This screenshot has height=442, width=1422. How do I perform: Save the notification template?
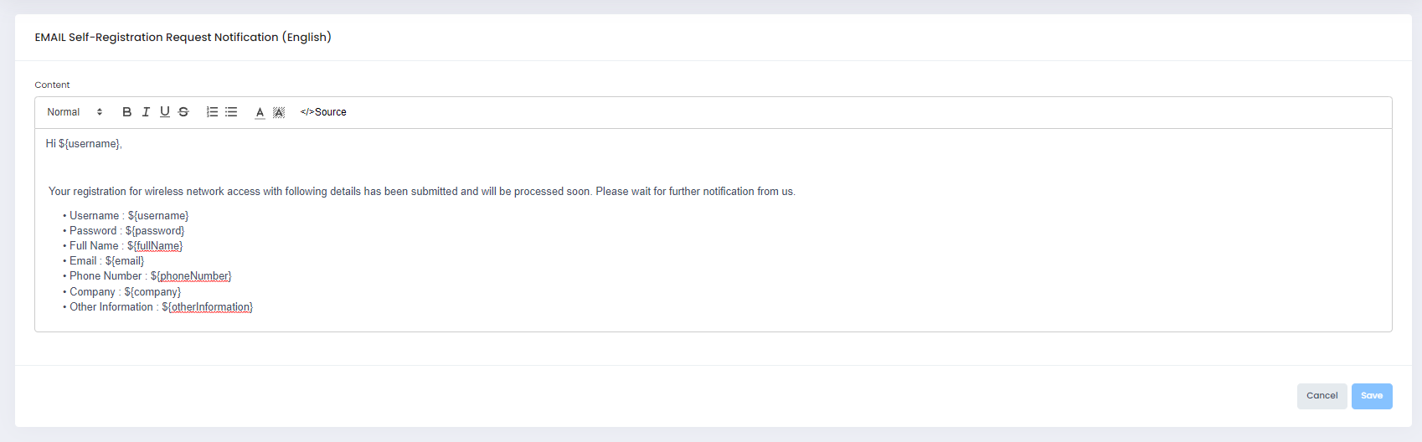(1371, 396)
